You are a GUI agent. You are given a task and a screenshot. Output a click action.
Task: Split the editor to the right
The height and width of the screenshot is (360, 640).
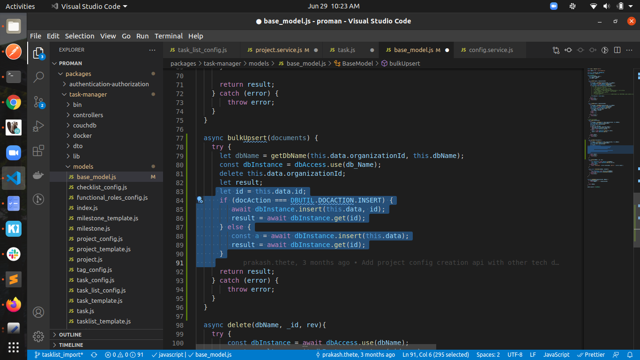pyautogui.click(x=617, y=50)
